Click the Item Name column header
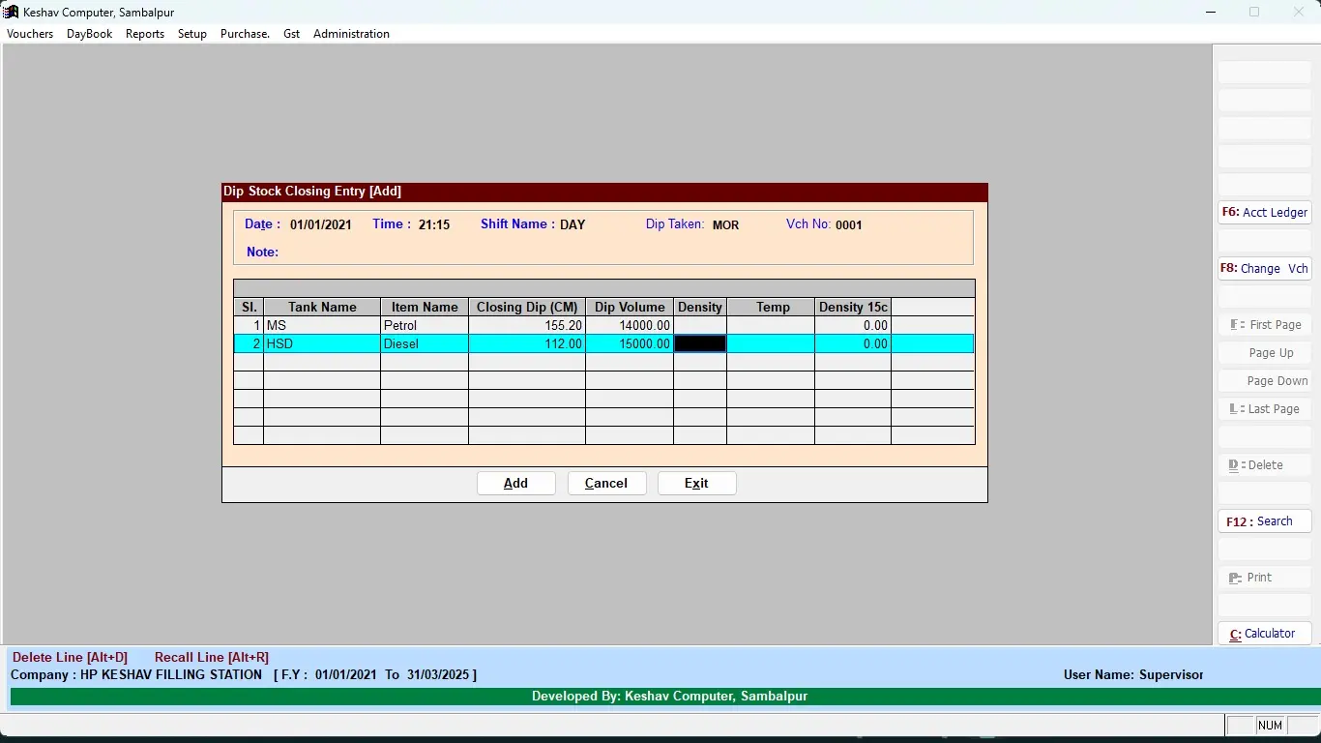The height and width of the screenshot is (743, 1321). (425, 307)
